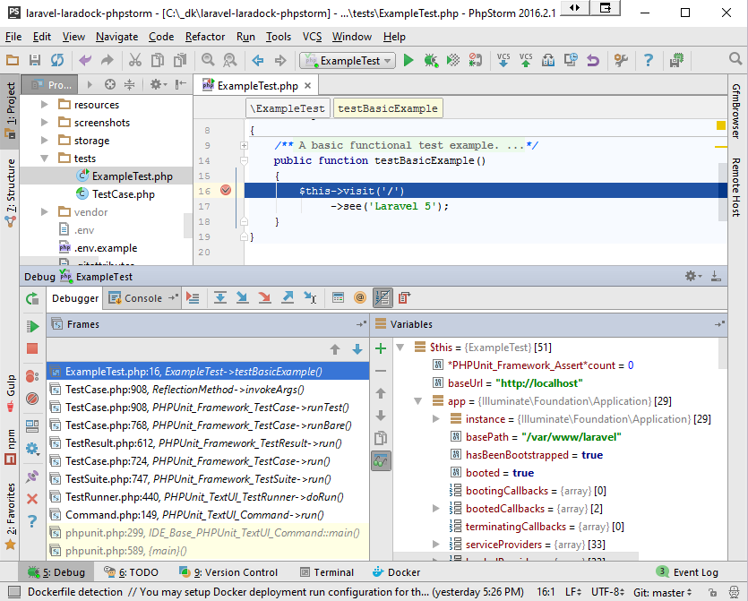The width and height of the screenshot is (748, 601).
Task: Open the Refactor menu
Action: pos(205,37)
